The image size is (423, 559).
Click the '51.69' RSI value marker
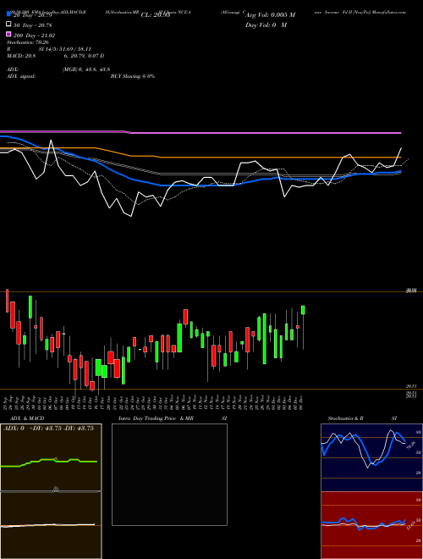[411, 525]
